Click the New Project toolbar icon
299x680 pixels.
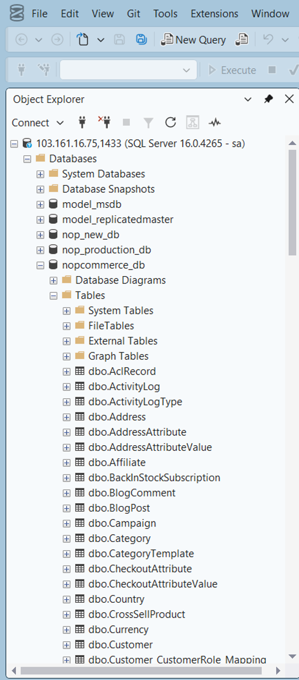[83, 39]
